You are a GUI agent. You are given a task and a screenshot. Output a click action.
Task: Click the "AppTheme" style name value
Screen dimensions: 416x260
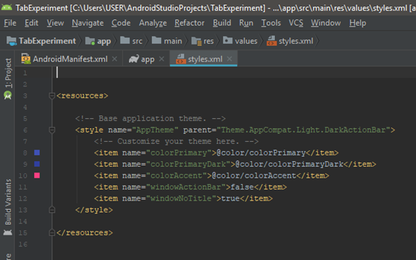pyautogui.click(x=155, y=130)
